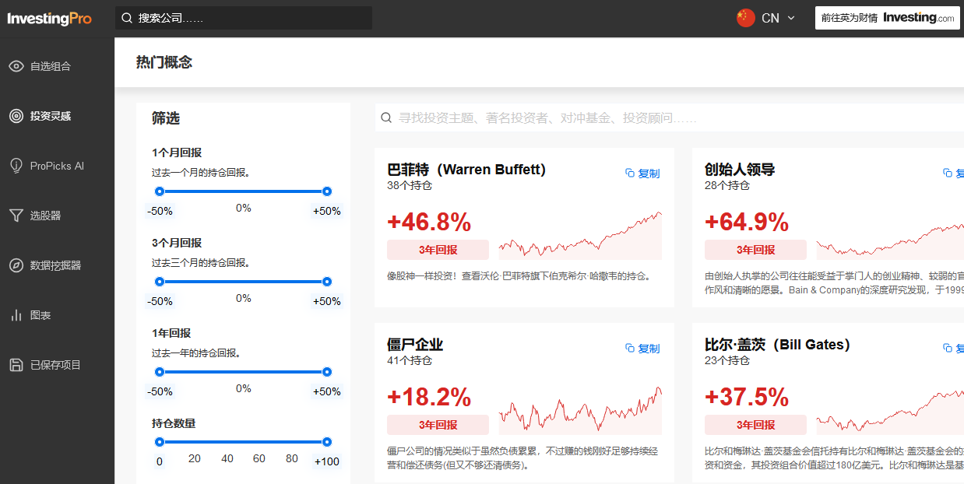Select the 选股器 funnel icon

[16, 216]
